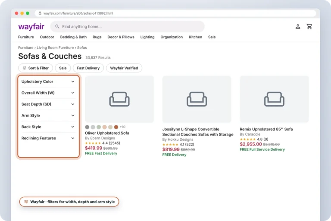The image size is (331, 221).
Task: Open the Remix Upholstered sofa image
Action: [274, 99]
